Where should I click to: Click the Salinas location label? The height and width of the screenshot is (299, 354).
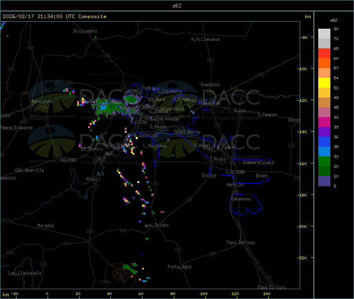point(68,160)
